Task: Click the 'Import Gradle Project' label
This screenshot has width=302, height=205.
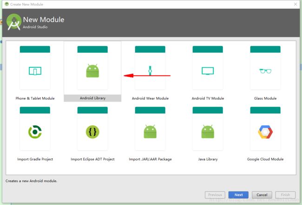Action: 35,159
